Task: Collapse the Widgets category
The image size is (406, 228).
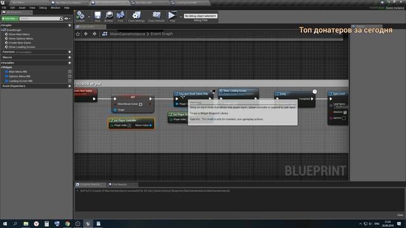Action: [1, 67]
